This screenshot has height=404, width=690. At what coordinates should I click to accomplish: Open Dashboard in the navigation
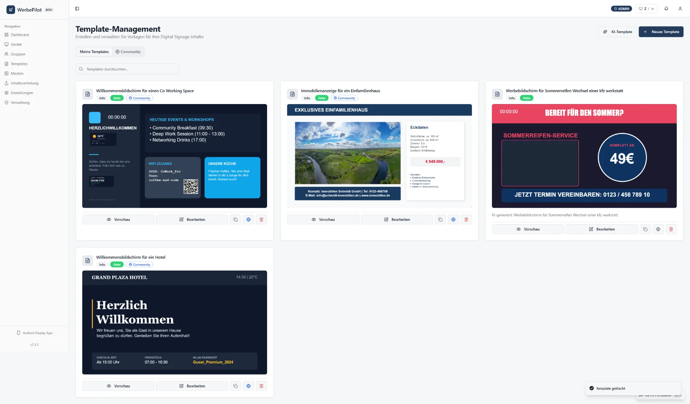20,35
